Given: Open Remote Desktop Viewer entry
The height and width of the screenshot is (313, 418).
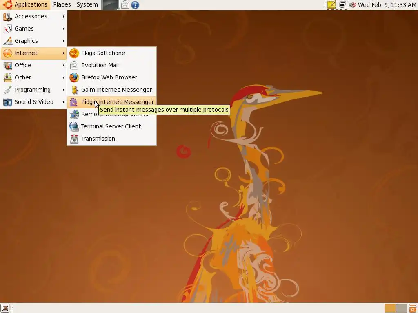Looking at the screenshot, I should pos(111,114).
